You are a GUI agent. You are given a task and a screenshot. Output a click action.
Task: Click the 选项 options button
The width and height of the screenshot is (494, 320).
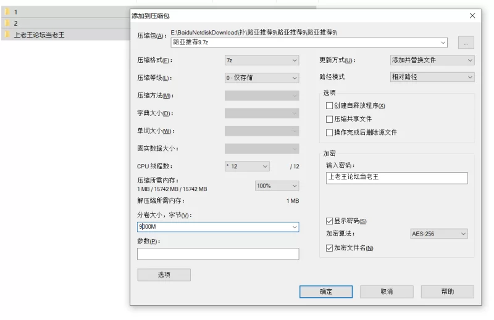pyautogui.click(x=164, y=275)
